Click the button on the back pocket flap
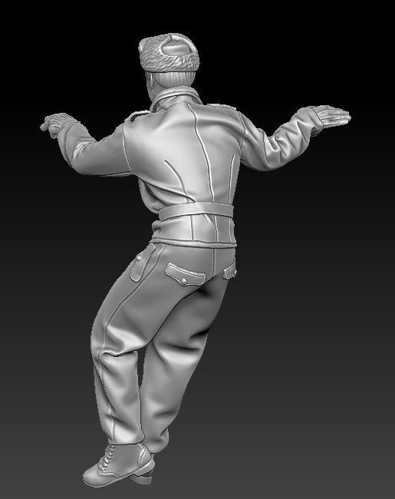395x499 pixels. [183, 280]
